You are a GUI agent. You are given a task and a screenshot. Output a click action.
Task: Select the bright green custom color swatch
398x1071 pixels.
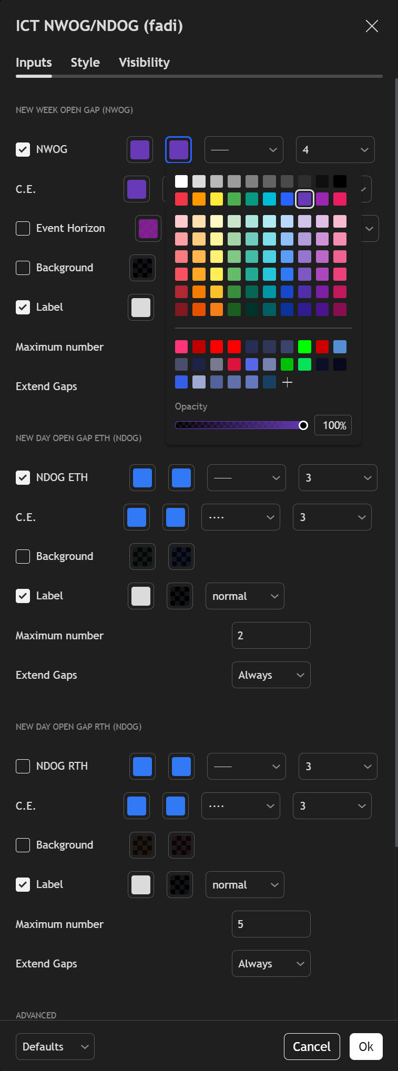[304, 347]
